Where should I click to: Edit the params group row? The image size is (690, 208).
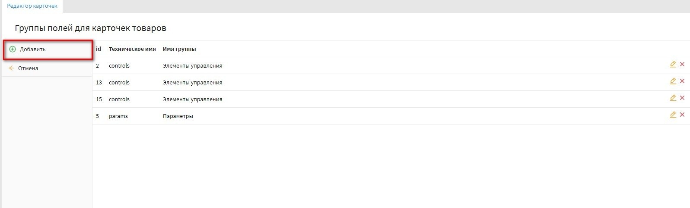pos(673,115)
